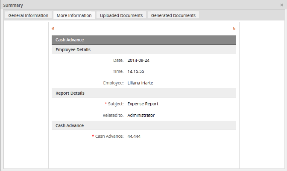287x171 pixels.
Task: Open the Uploaded Documents tab
Action: click(x=121, y=15)
